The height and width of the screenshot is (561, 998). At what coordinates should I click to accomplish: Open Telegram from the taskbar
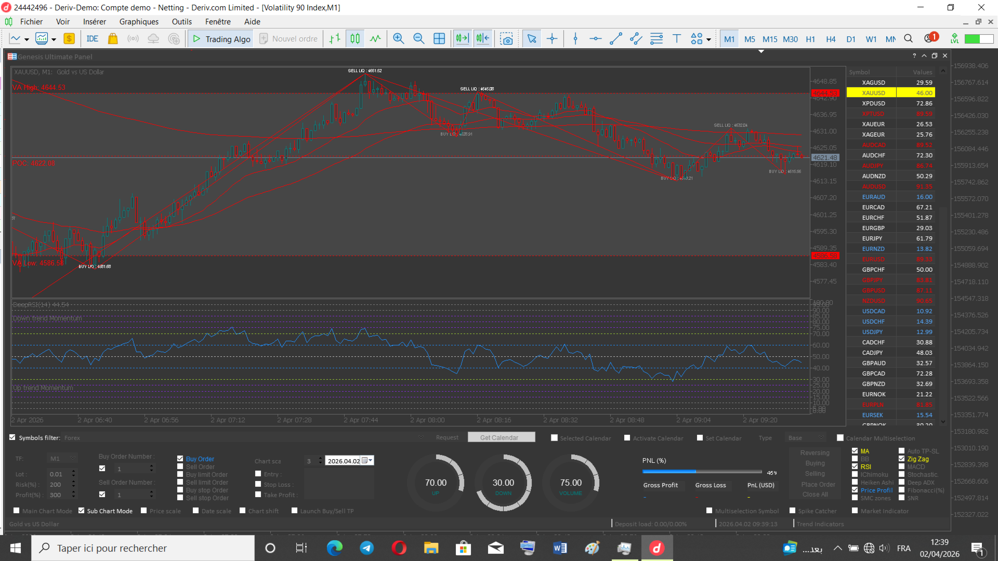click(x=367, y=548)
